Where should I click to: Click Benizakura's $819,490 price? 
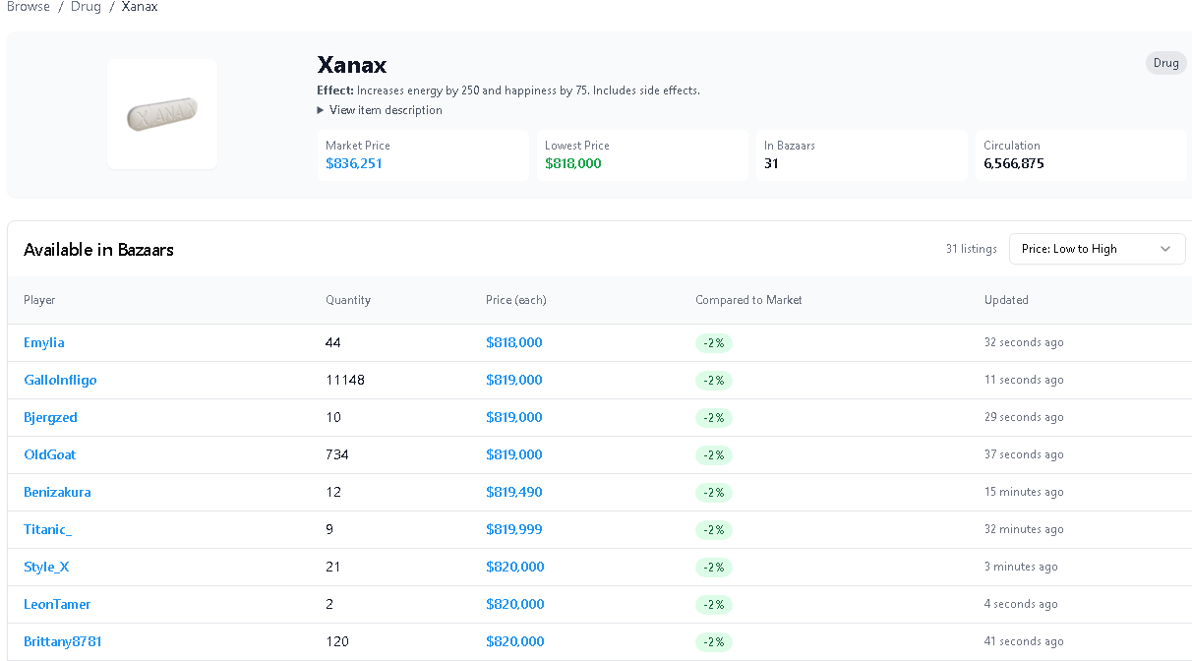513,492
